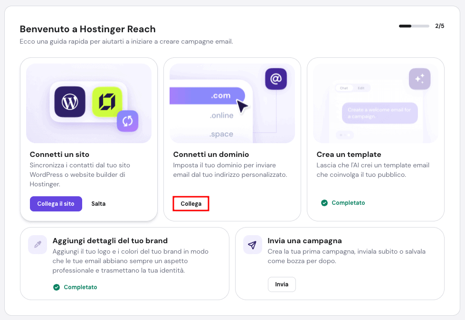Click the Collega il sito button
The height and width of the screenshot is (320, 465).
click(56, 203)
